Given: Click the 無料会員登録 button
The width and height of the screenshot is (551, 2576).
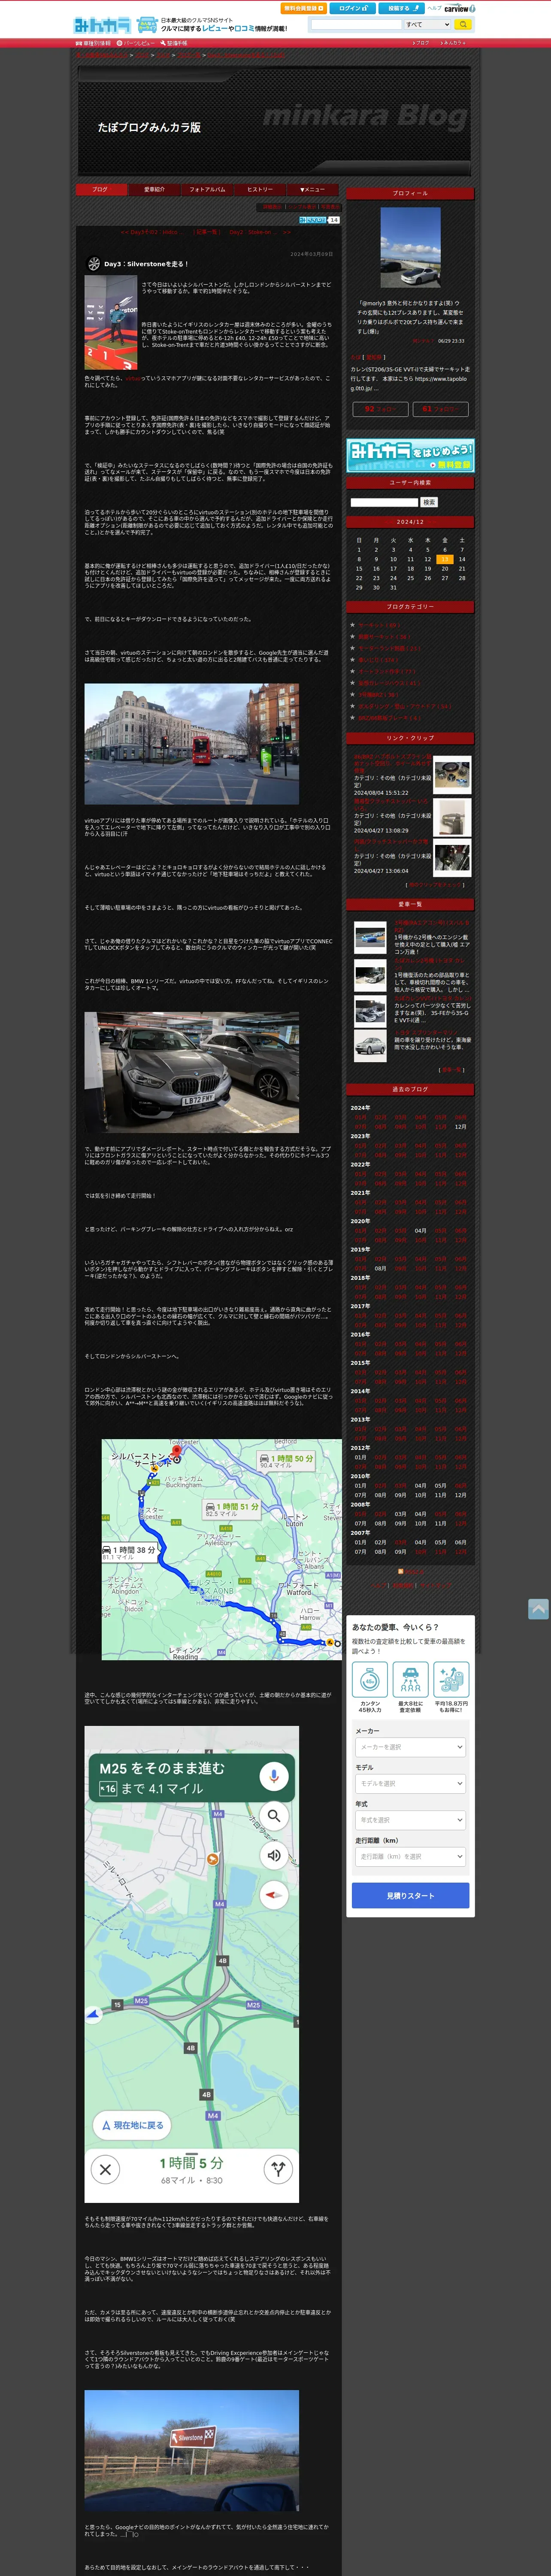Looking at the screenshot, I should tap(303, 8).
